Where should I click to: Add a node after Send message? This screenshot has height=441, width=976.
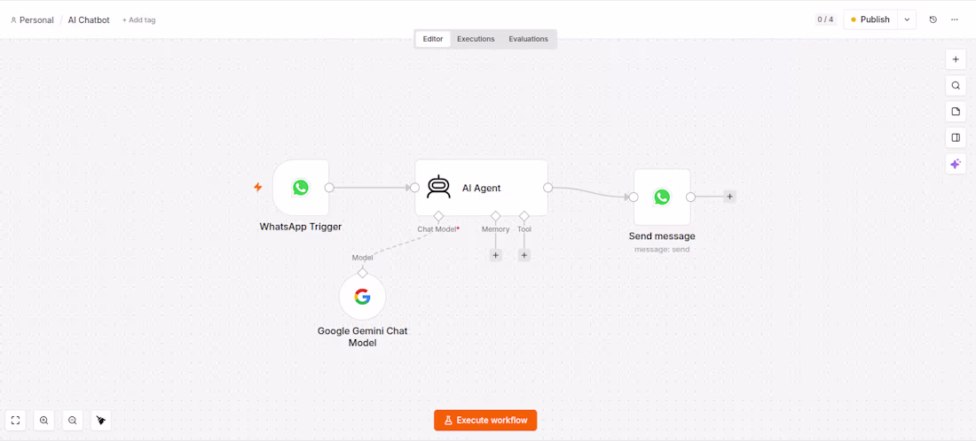pyautogui.click(x=729, y=197)
